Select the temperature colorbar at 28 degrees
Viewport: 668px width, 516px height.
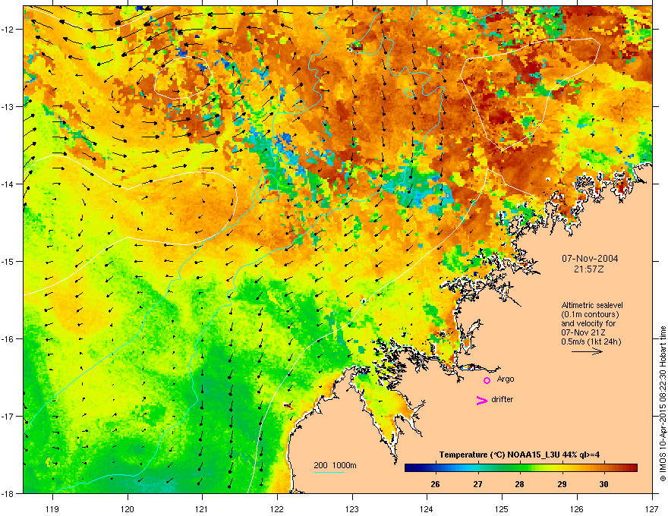pos(519,468)
